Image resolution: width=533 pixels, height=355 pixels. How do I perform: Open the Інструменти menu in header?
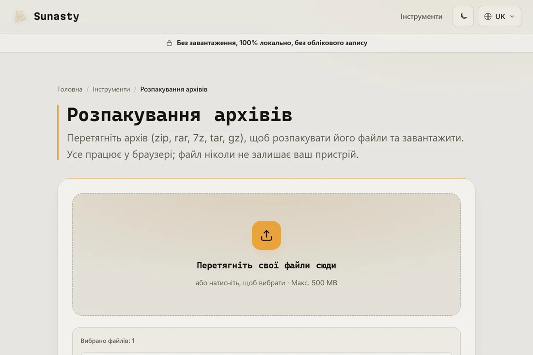(x=421, y=16)
